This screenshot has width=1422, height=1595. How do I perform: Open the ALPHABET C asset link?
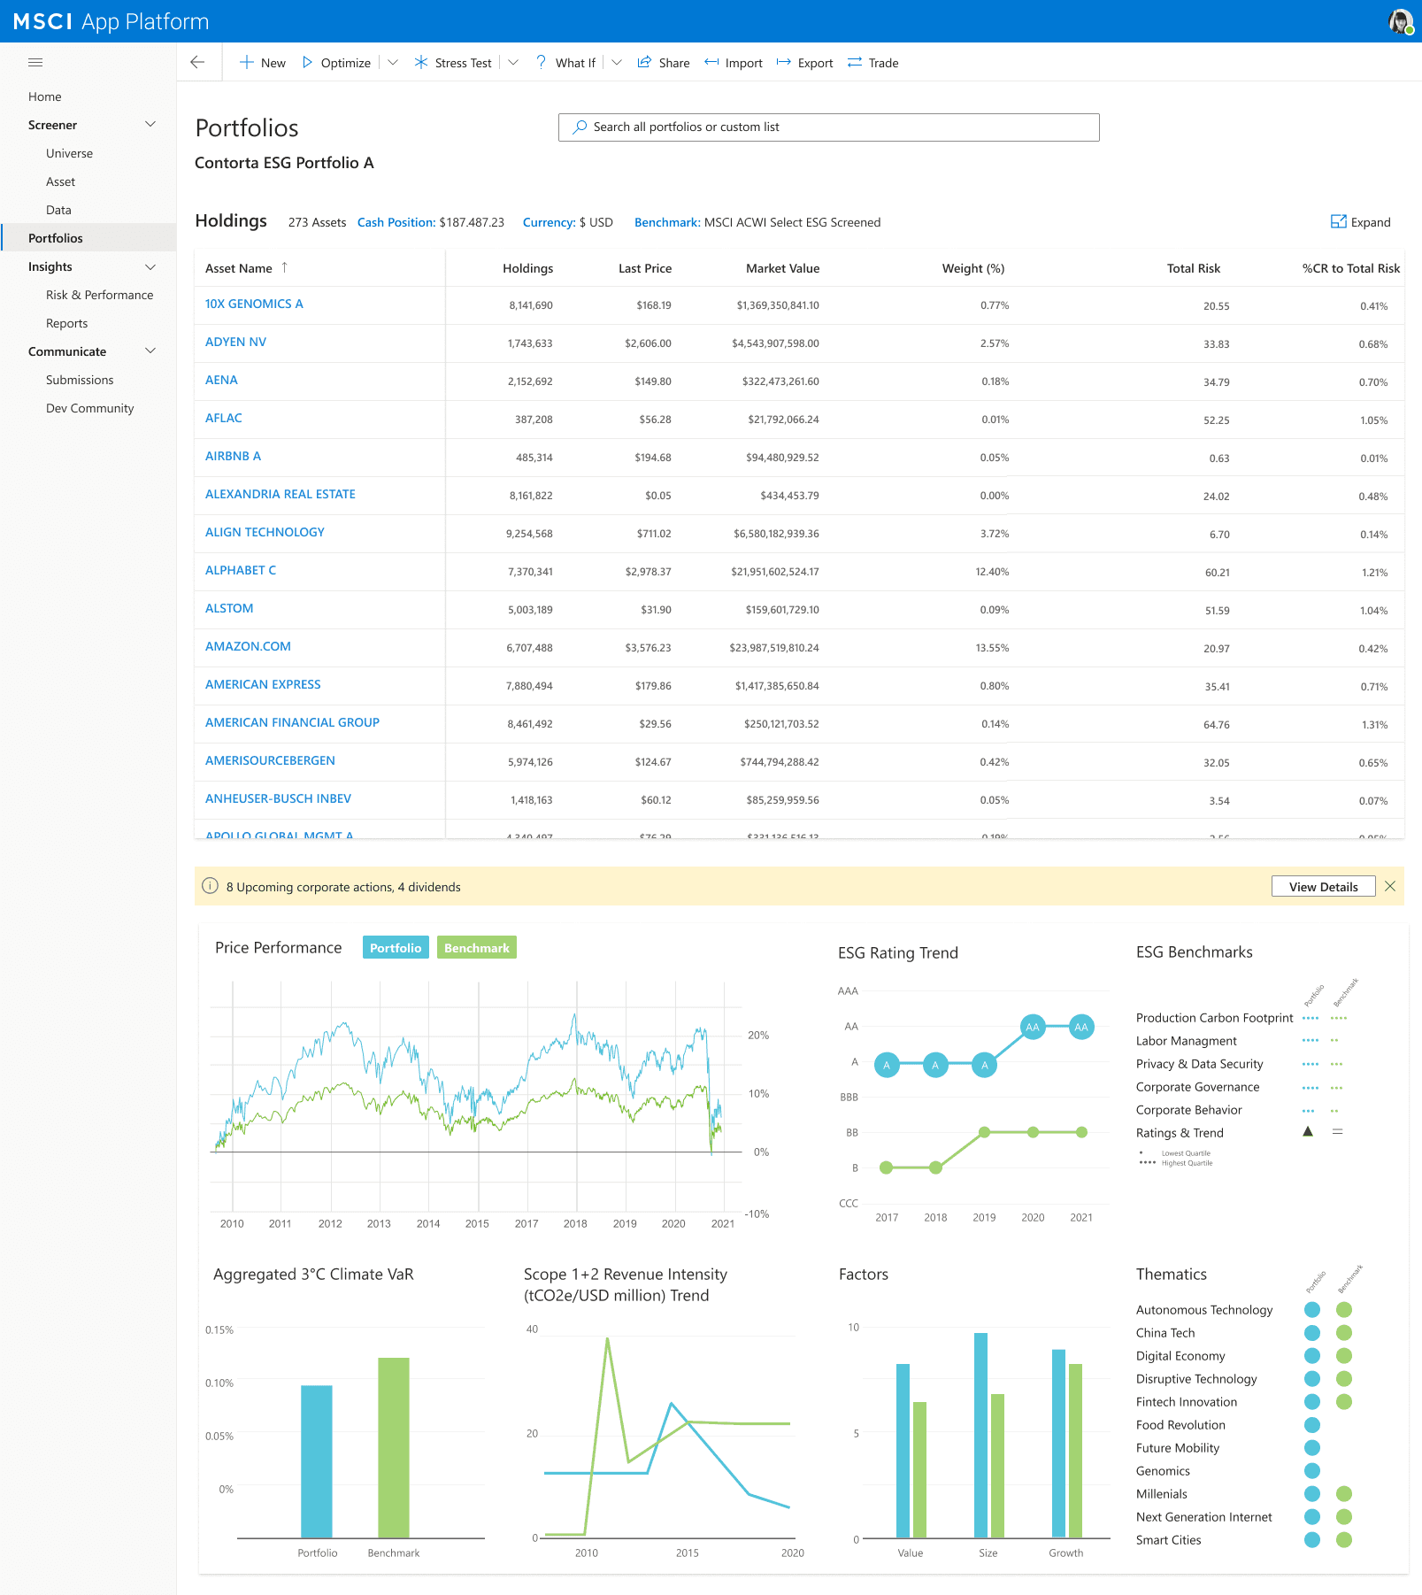click(x=241, y=570)
